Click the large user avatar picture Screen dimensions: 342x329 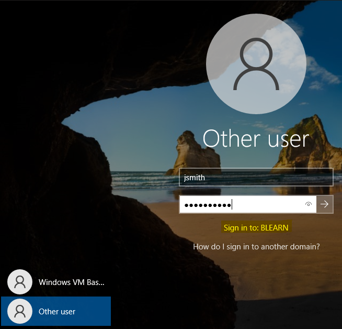pos(256,64)
